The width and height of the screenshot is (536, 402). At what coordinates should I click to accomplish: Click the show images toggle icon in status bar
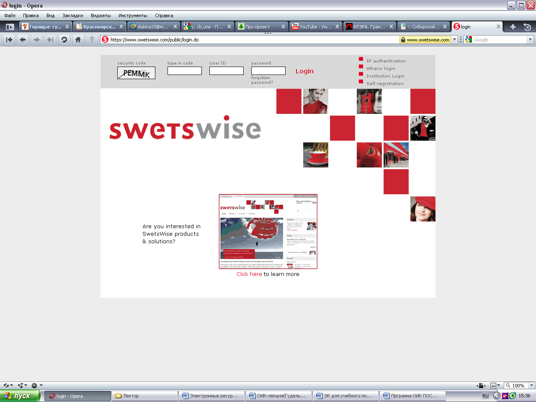[x=493, y=385]
